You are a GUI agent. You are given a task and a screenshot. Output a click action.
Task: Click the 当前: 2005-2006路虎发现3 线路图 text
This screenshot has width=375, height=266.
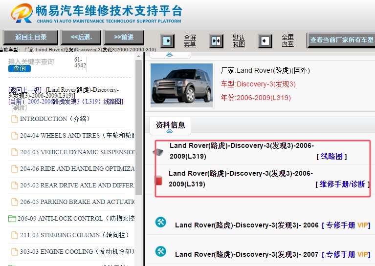point(66,102)
